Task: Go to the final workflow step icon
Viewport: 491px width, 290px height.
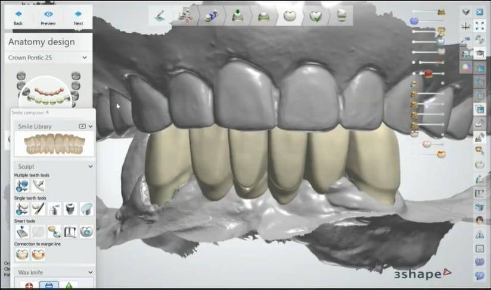Action: 341,16
